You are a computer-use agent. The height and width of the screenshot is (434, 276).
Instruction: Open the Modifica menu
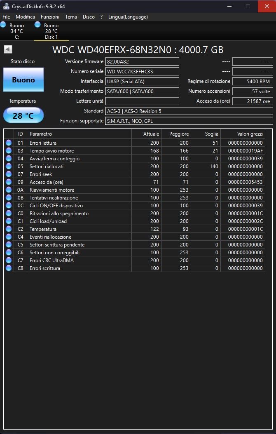coord(25,17)
